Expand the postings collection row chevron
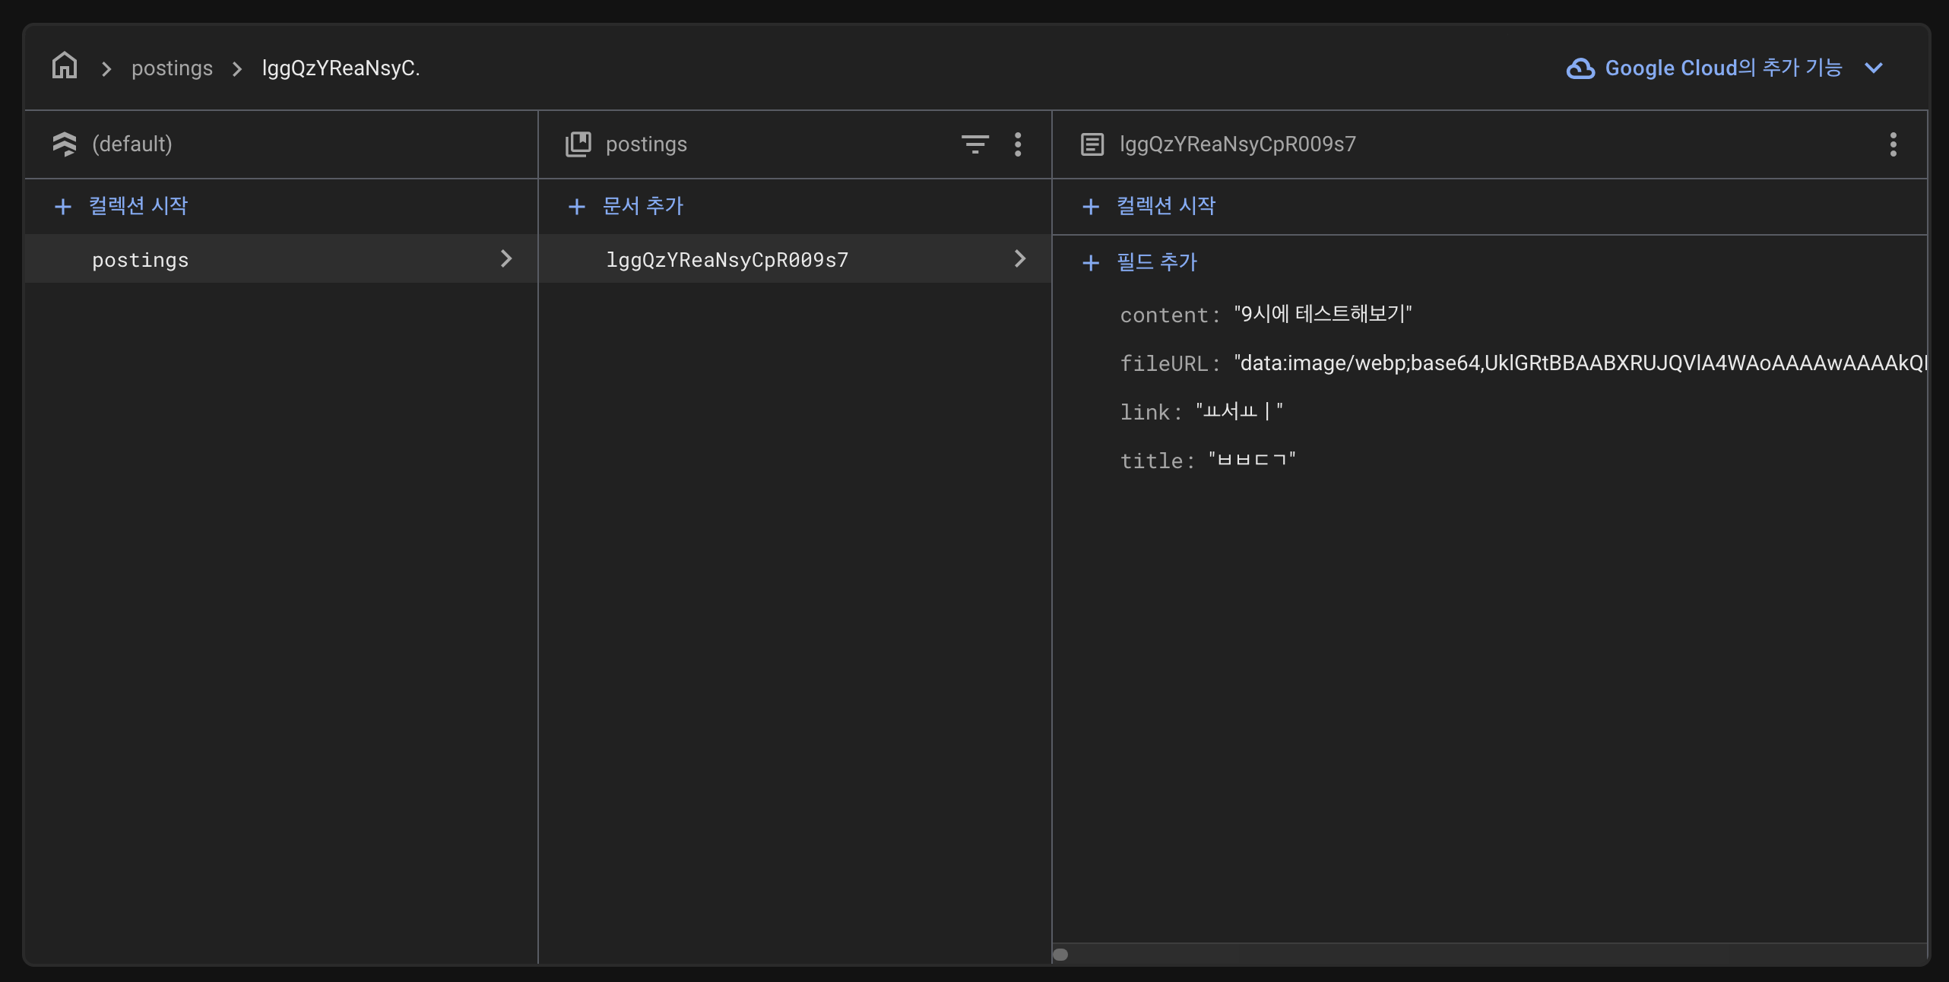 tap(506, 259)
